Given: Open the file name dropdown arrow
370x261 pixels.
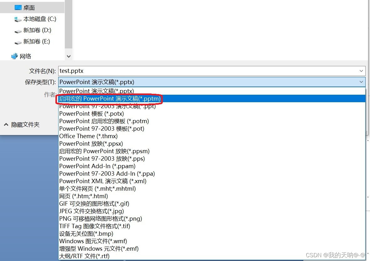Looking at the screenshot, I should point(361,71).
